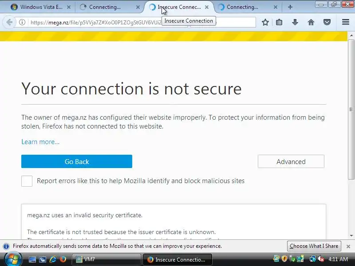Viewport: 355px width, 266px height.
Task: Click the Your connection is not secure heading
Action: 131,88
